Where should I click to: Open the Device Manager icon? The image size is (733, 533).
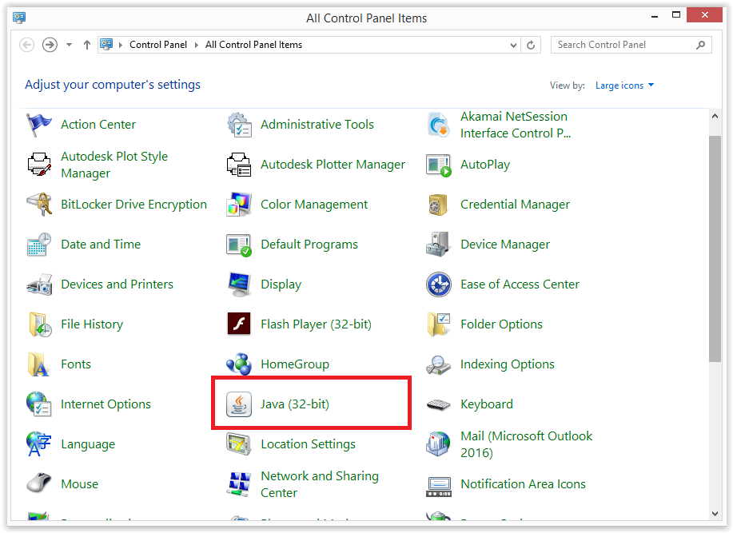(439, 245)
